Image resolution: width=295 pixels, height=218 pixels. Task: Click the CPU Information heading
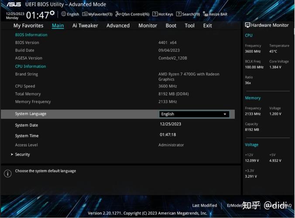[x=31, y=66]
